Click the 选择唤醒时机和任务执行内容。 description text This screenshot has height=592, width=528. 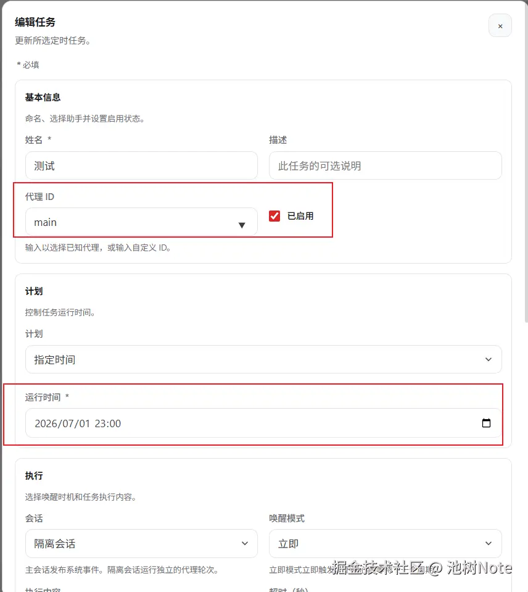tap(81, 497)
